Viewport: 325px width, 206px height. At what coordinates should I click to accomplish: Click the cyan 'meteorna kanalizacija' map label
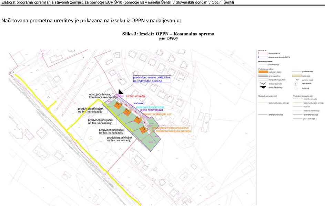point(150,107)
